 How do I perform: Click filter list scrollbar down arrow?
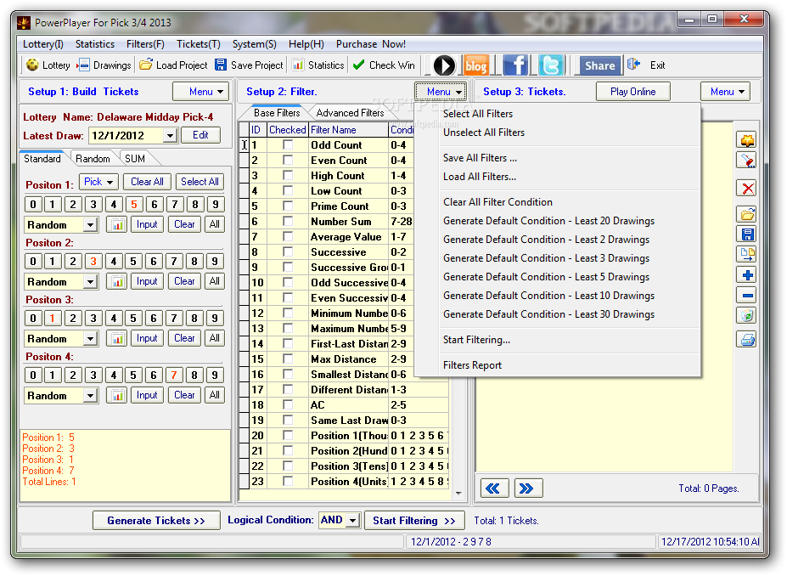coord(458,493)
